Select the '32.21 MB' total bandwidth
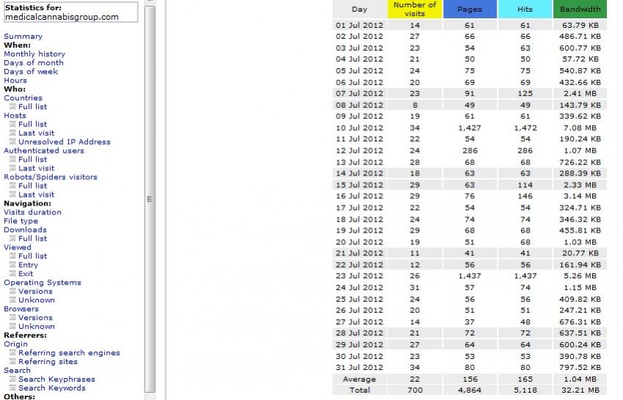 tap(580, 390)
